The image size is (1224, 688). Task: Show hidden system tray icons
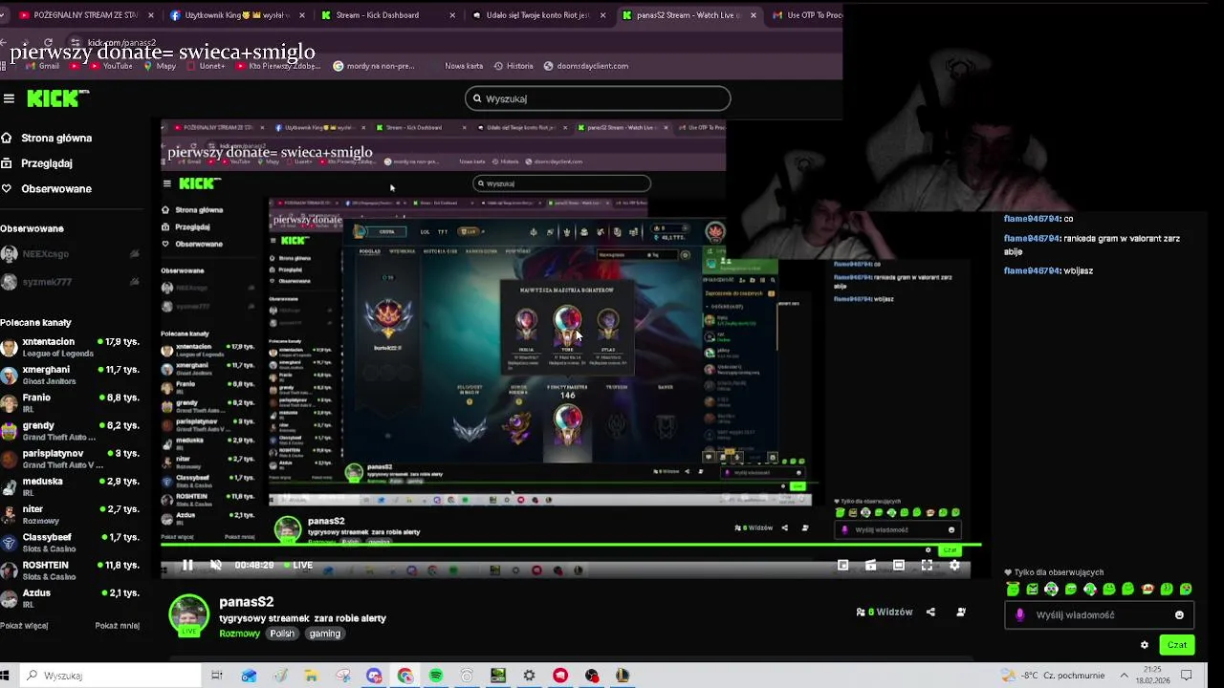(1125, 676)
